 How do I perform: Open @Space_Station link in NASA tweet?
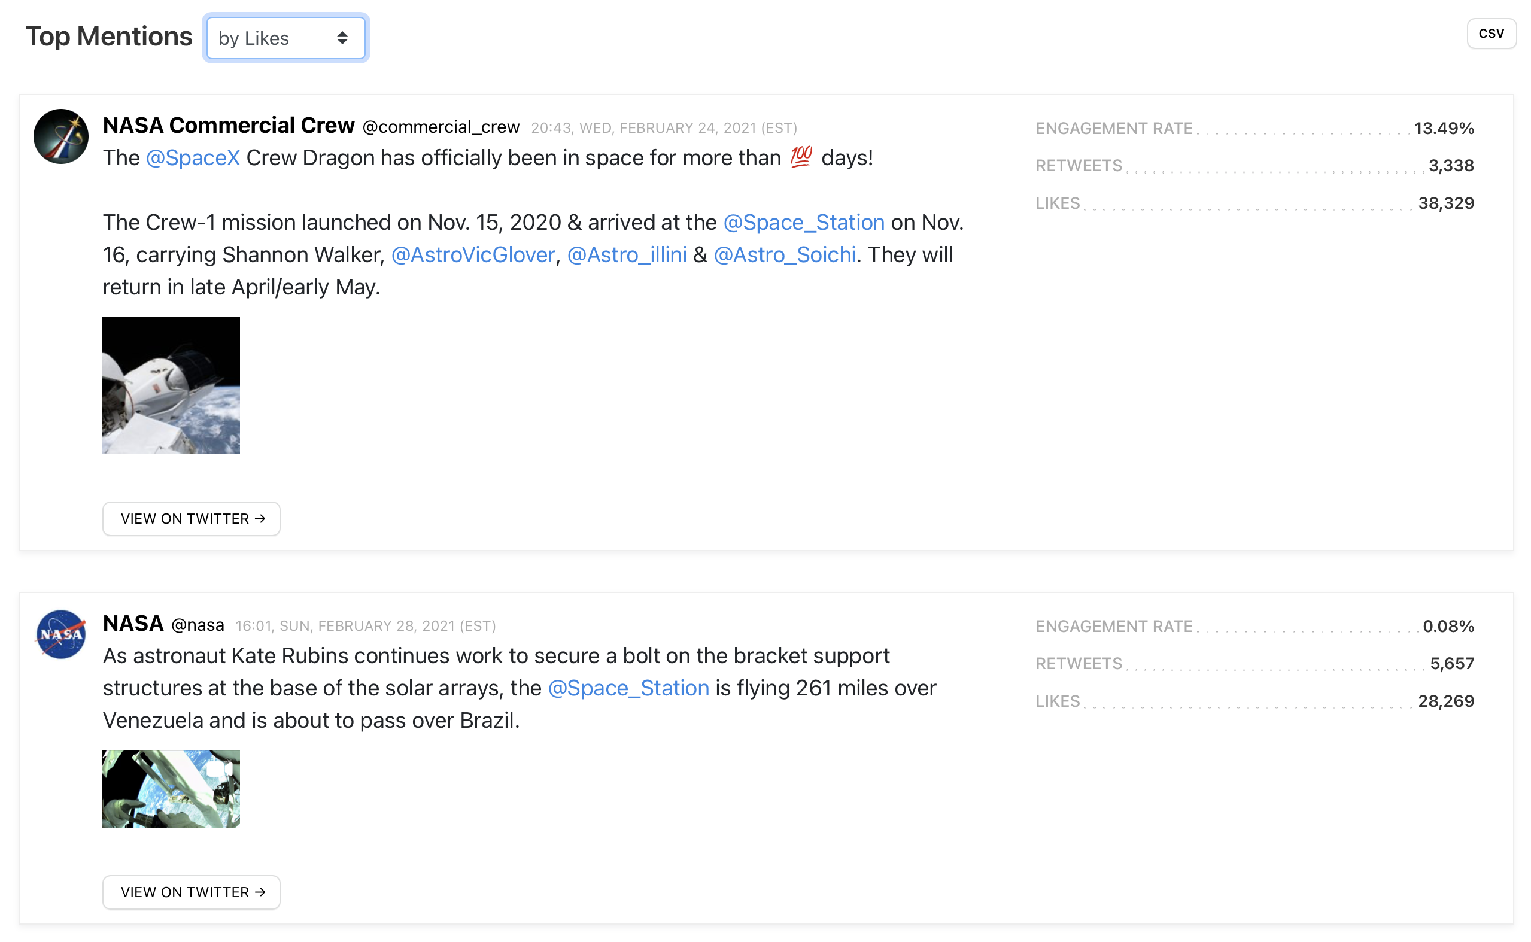click(628, 688)
